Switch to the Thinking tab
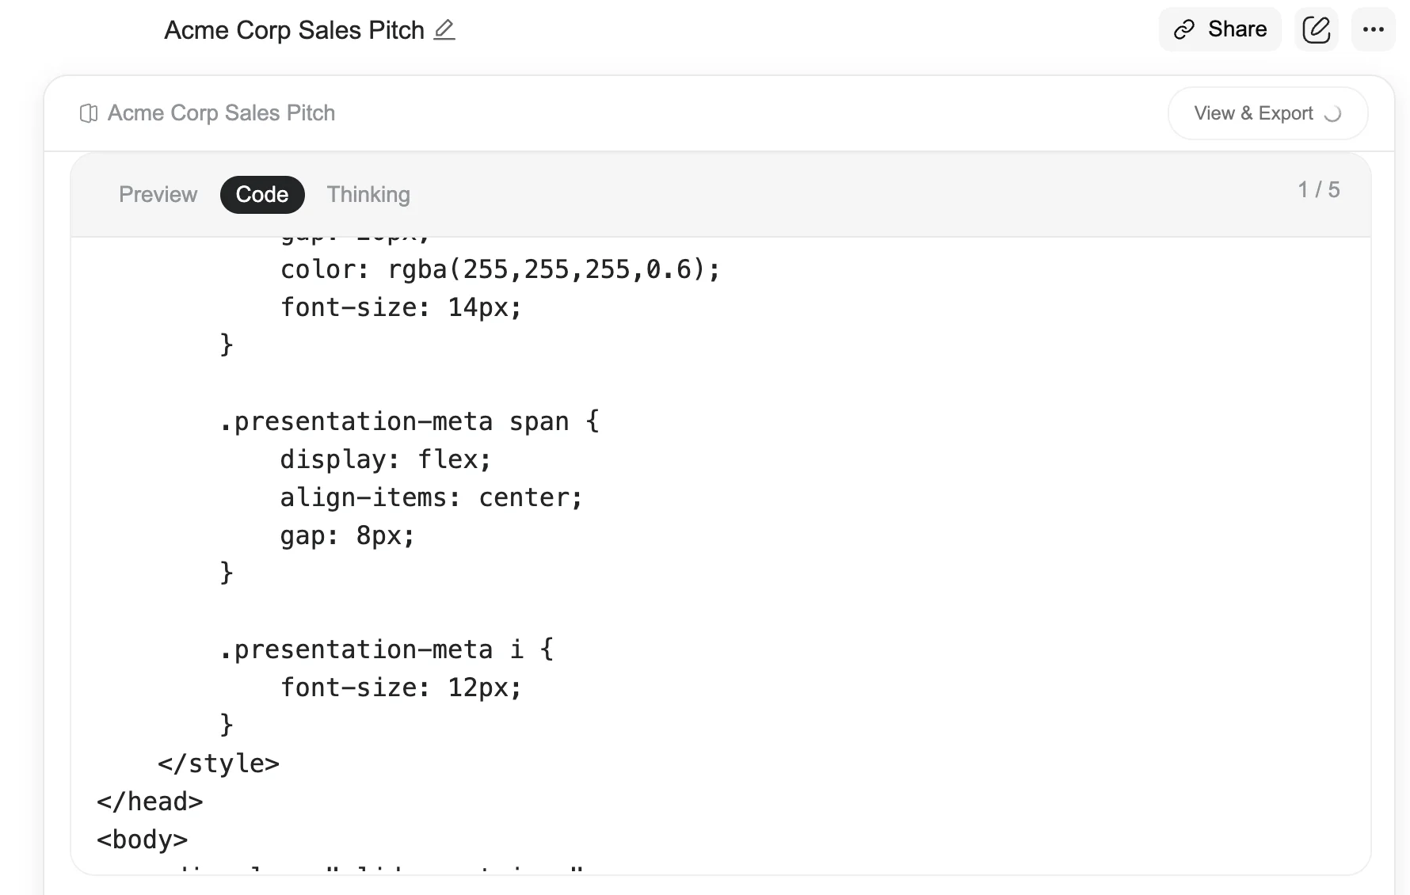The image size is (1410, 895). click(368, 195)
